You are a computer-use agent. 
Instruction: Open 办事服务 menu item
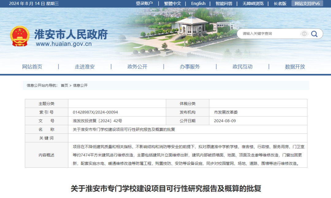190,67
